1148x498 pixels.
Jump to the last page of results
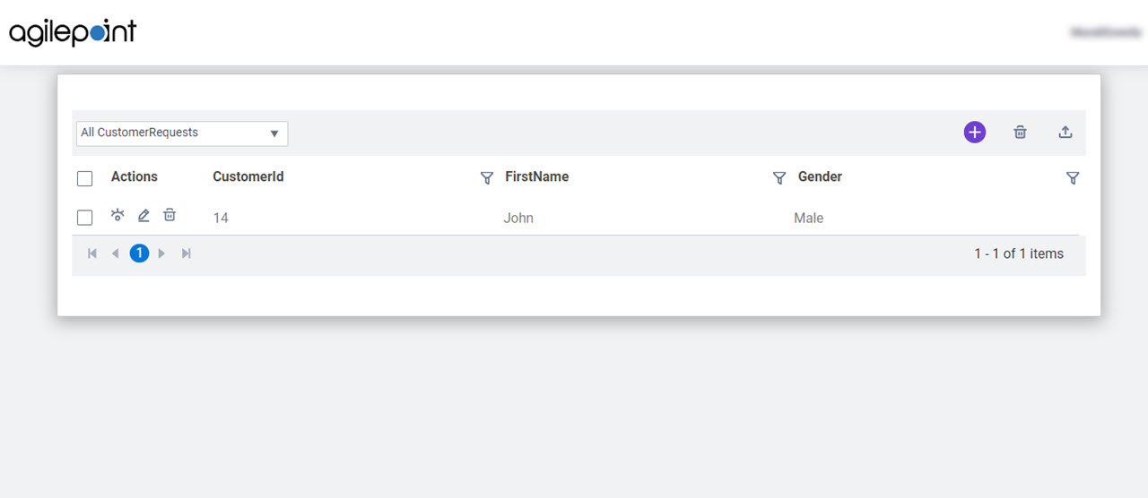(187, 253)
